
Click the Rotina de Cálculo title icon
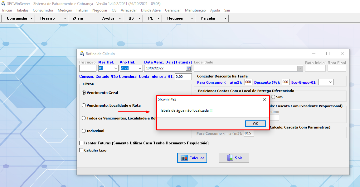tap(82, 54)
